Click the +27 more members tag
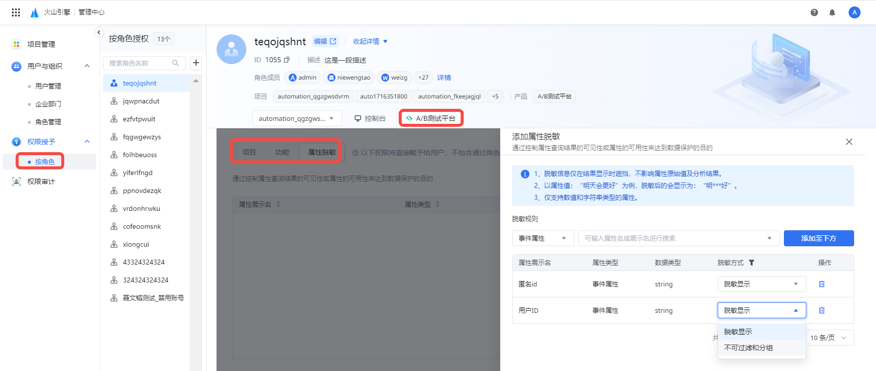The height and width of the screenshot is (371, 876). click(x=424, y=78)
